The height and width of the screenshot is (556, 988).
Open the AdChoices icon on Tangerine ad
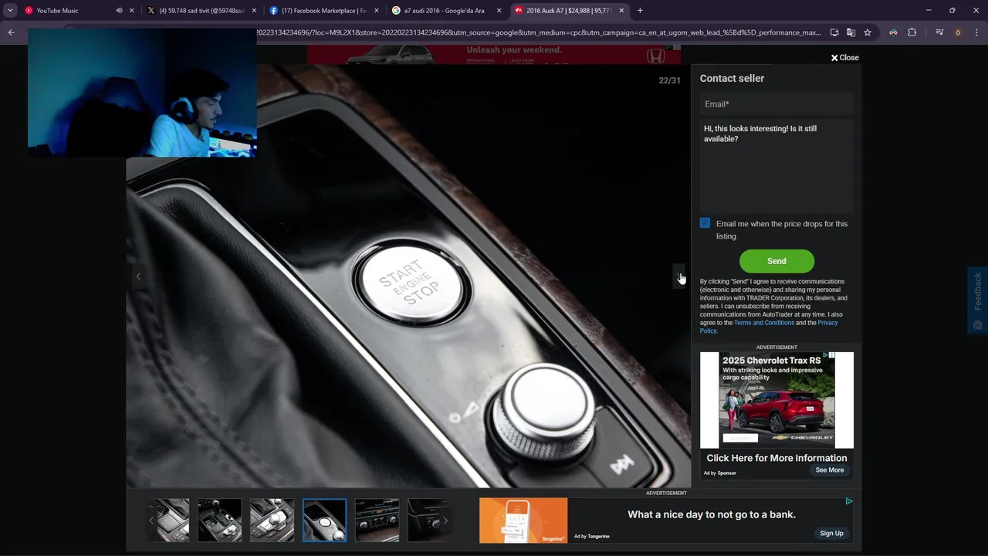pyautogui.click(x=848, y=501)
